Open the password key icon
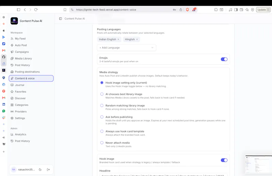The height and width of the screenshot is (176, 272). coord(174,10)
